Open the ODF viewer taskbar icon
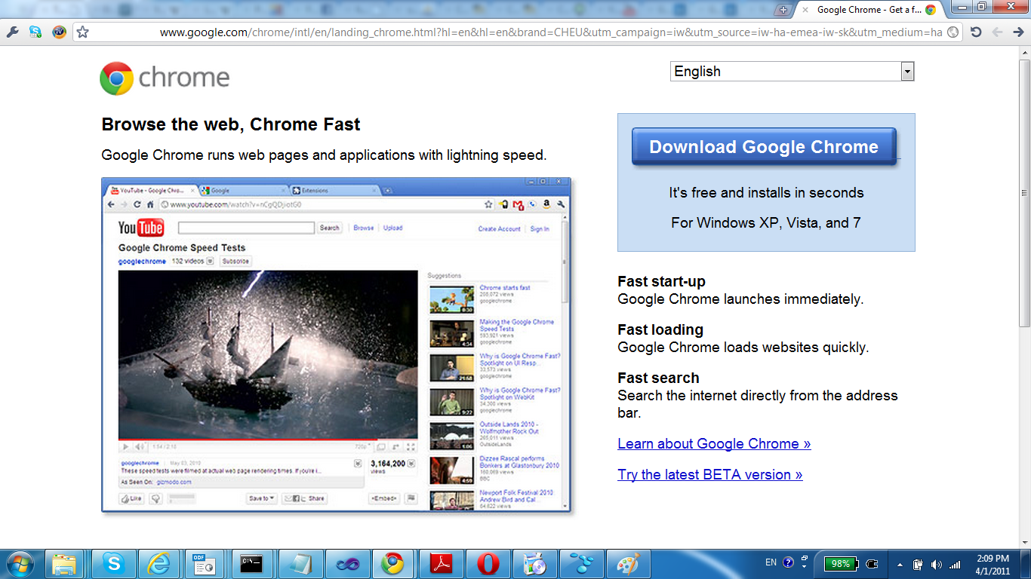 pos(206,563)
